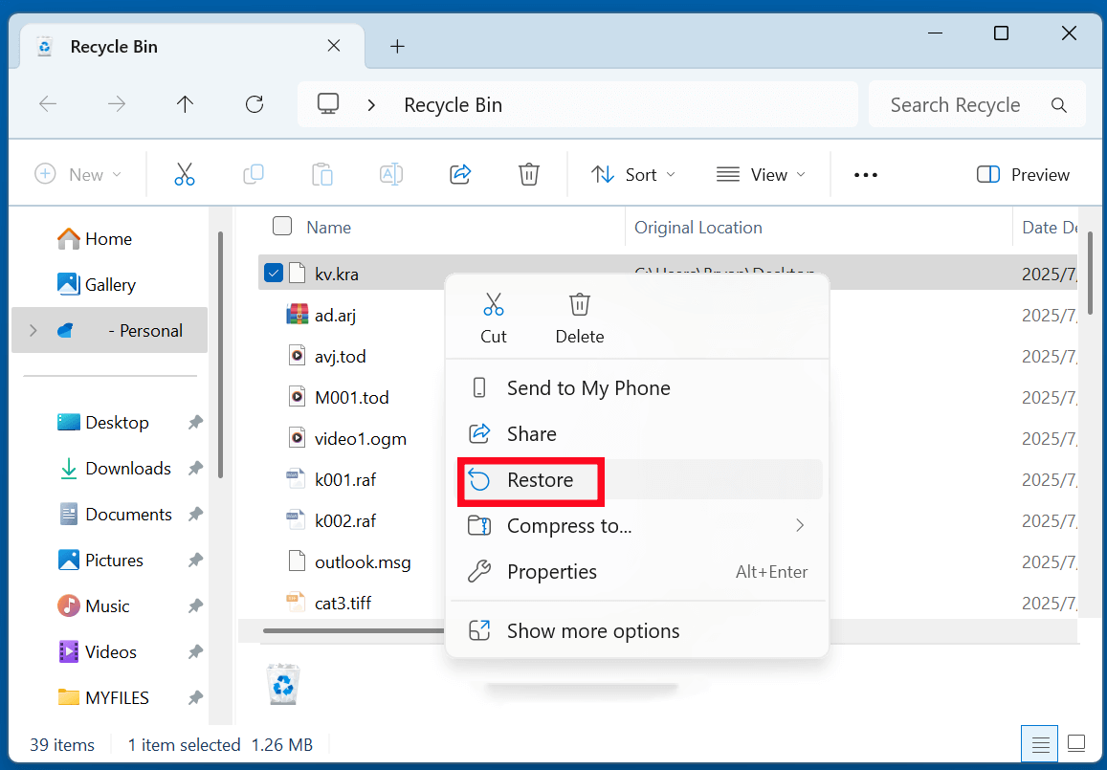Click the Refresh button in navigation bar
The image size is (1107, 770).
point(255,104)
